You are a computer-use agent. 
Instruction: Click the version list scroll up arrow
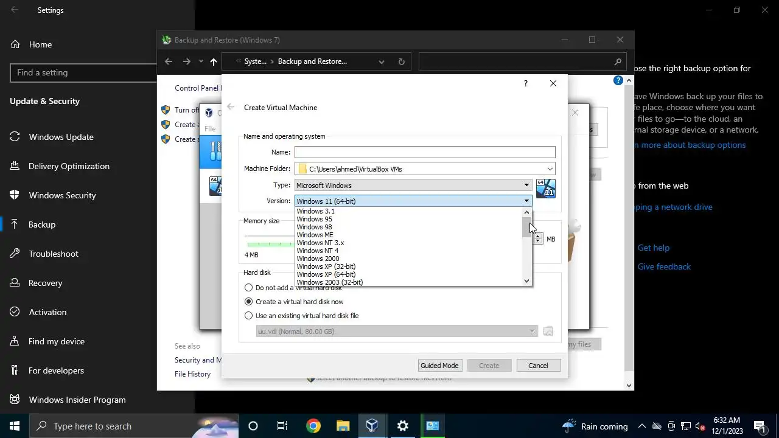(527, 212)
